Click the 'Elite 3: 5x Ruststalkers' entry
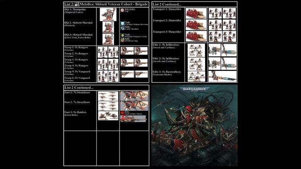Screen dimensions: 301x169 pyautogui.click(x=166, y=72)
